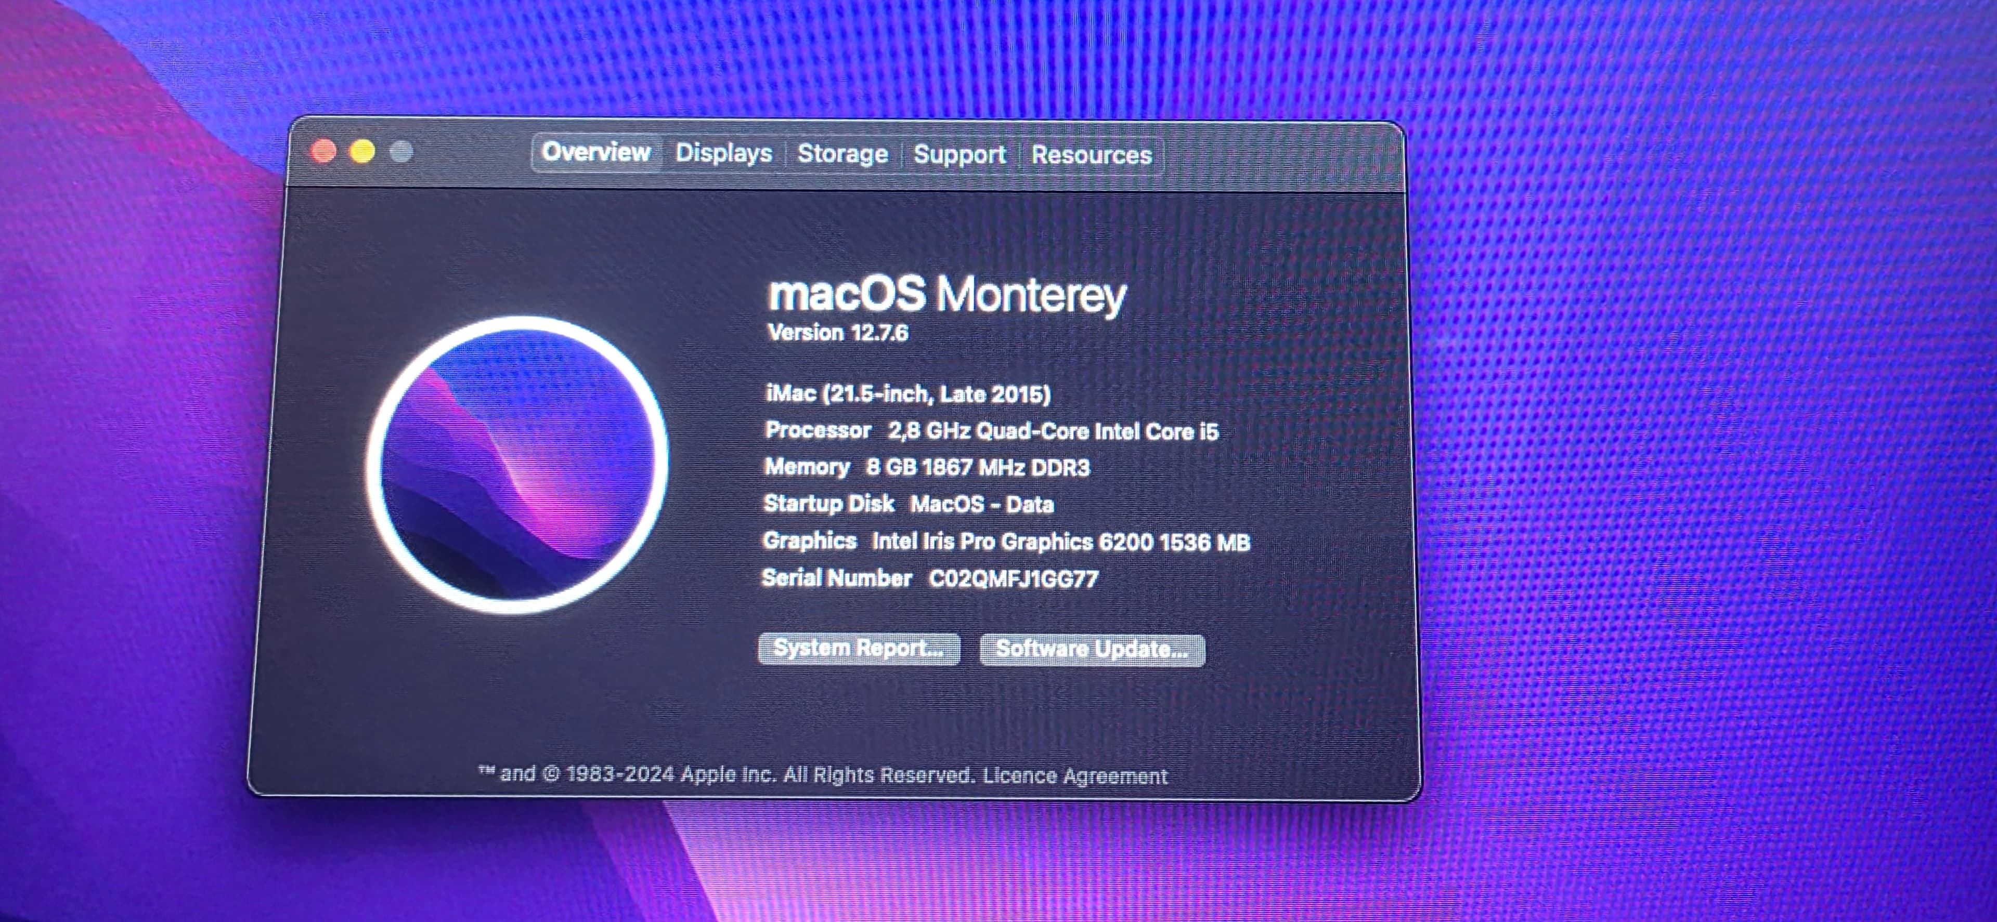
Task: Click the version text 12.7.6
Action: [880, 333]
